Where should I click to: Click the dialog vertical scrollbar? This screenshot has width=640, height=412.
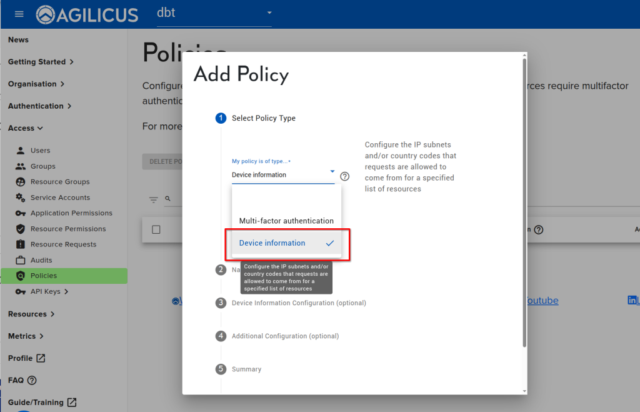[x=524, y=200]
